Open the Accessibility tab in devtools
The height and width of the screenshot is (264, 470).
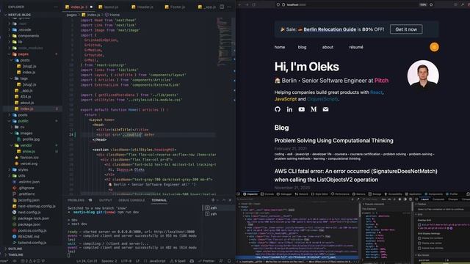(394, 194)
